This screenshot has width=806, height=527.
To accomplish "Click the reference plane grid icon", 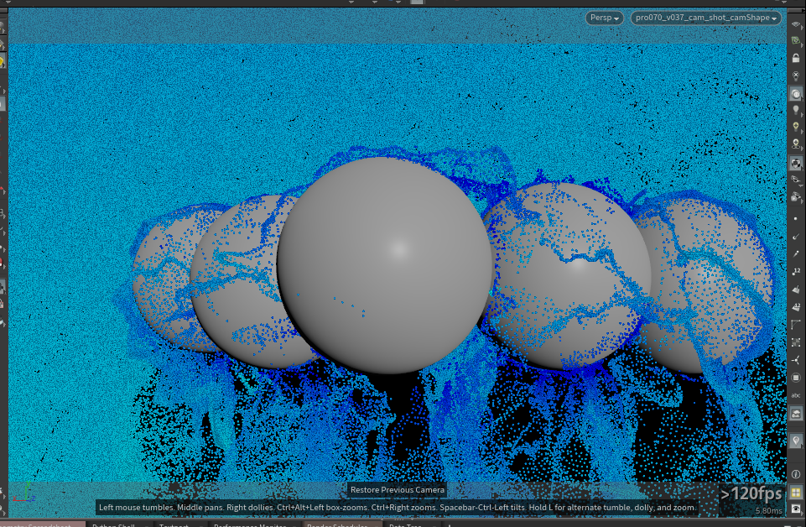I will (x=796, y=24).
